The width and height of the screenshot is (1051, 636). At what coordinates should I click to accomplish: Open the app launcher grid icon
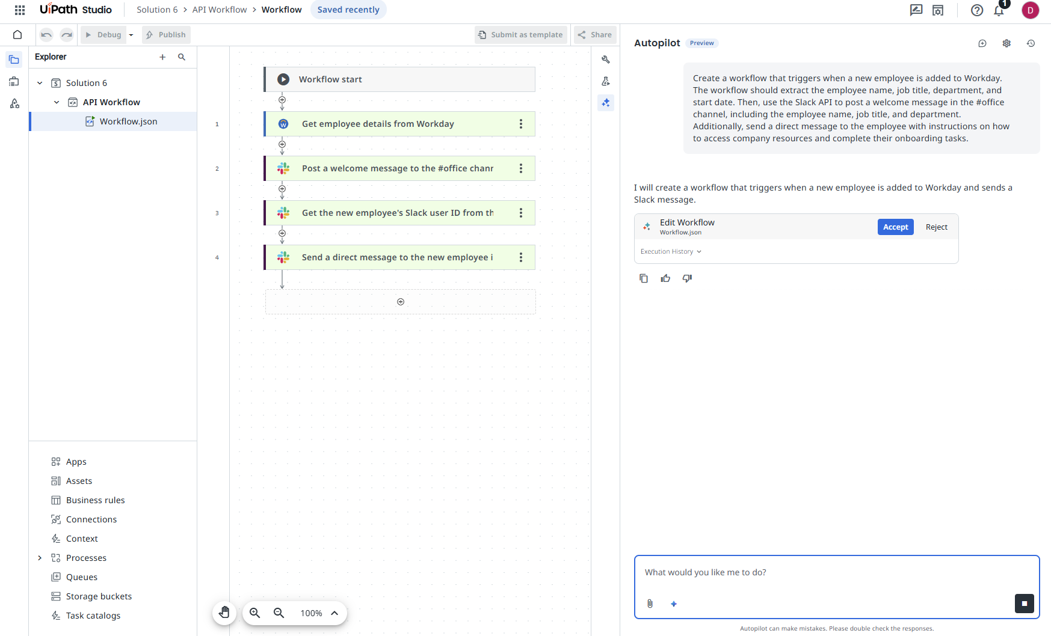20,10
